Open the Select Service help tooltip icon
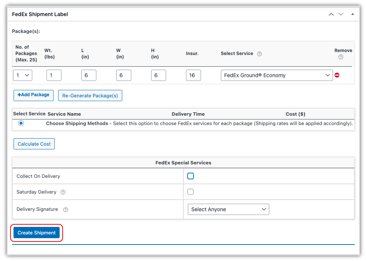 pyautogui.click(x=259, y=54)
